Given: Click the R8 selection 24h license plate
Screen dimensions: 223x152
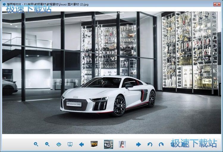Looking at the screenshot, I should [x=74, y=104].
